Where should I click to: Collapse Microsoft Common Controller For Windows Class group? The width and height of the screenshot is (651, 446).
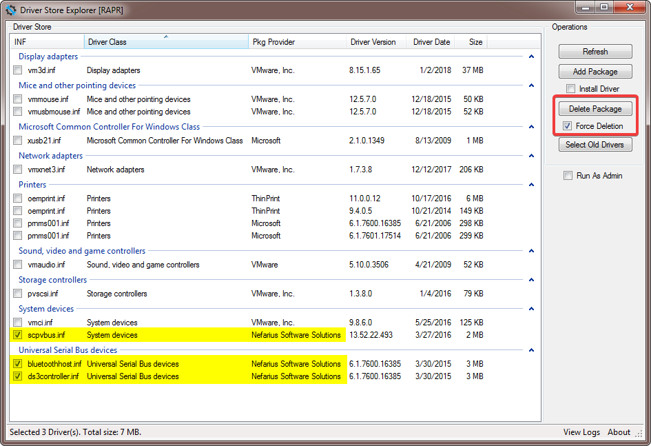[531, 127]
